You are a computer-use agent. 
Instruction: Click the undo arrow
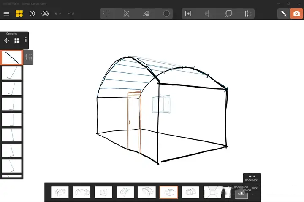pos(58,13)
